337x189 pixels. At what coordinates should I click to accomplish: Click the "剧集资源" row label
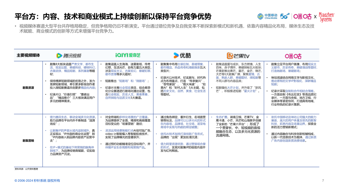click(28, 87)
